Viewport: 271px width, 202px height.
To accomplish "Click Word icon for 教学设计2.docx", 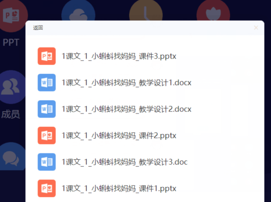I will pyautogui.click(x=47, y=109).
